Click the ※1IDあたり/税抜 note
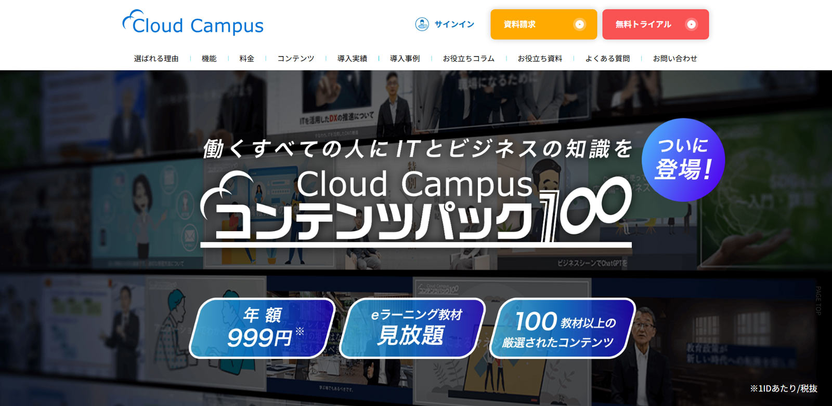832x406 pixels. coord(784,388)
